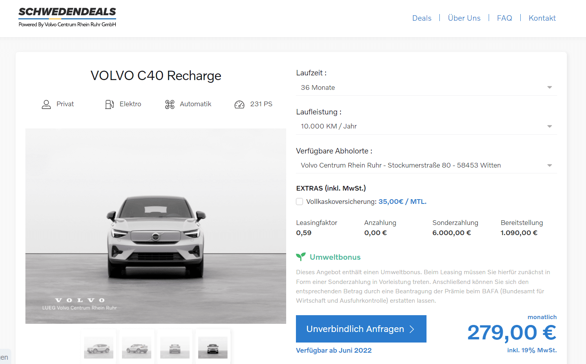Click the Privat person icon
This screenshot has height=364, width=586.
pos(46,104)
